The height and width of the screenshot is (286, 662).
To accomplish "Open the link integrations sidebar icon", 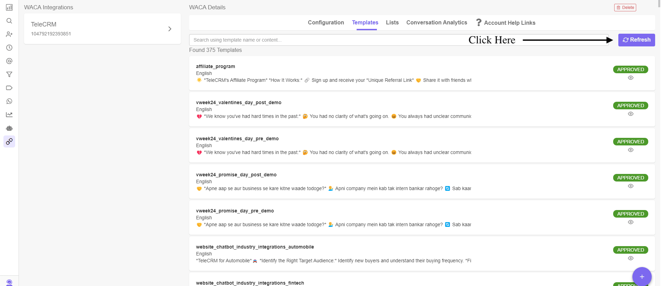I will pyautogui.click(x=9, y=141).
